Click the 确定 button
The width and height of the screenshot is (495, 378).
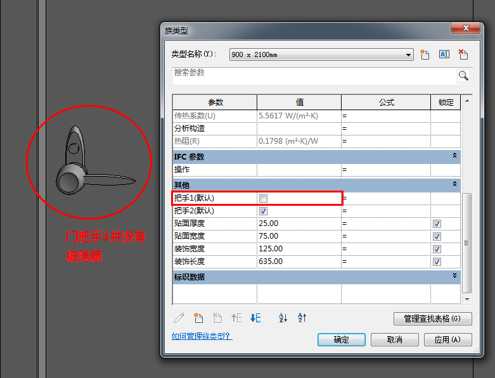(342, 339)
